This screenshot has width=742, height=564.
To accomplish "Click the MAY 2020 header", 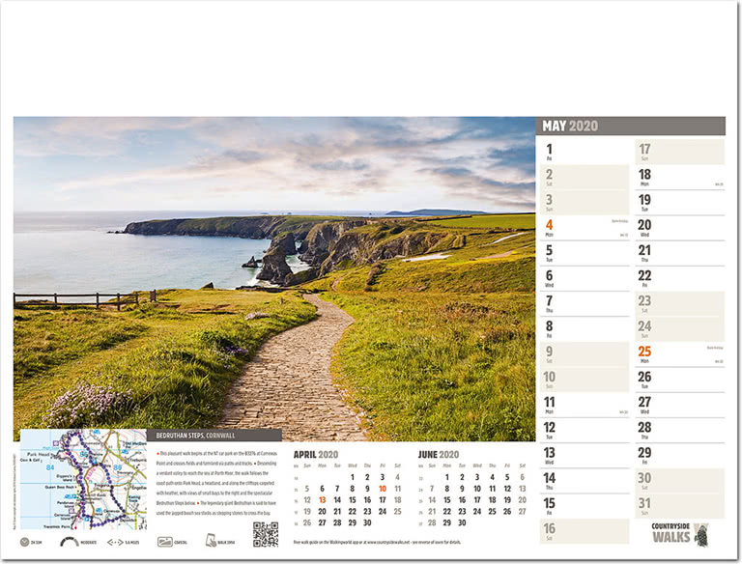I will tap(630, 126).
